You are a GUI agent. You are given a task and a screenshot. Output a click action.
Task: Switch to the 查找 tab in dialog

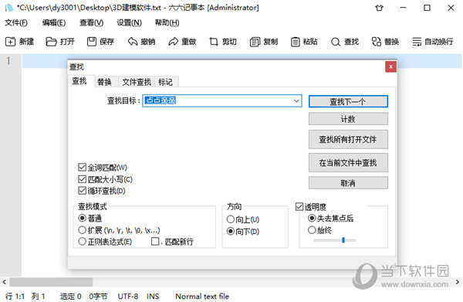point(79,81)
